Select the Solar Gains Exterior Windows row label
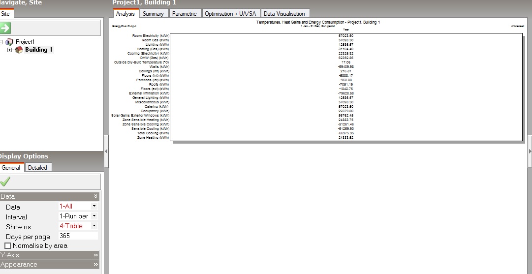Screen dimensions: 532x274 [x=140, y=115]
